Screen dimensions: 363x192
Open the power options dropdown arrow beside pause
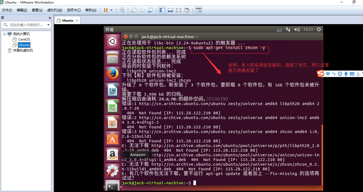coord(111,10)
